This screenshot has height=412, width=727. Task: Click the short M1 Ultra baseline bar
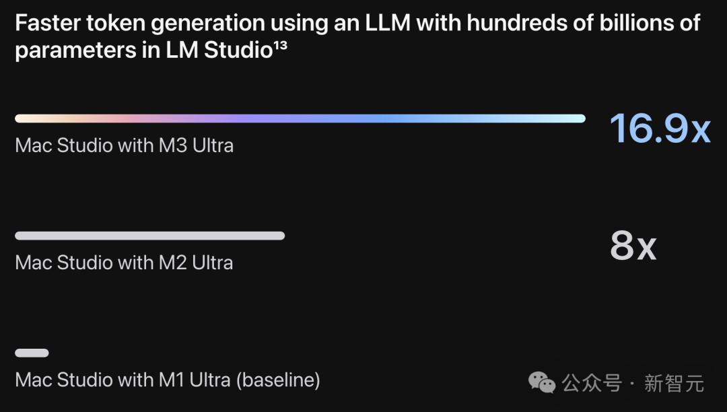(x=32, y=353)
